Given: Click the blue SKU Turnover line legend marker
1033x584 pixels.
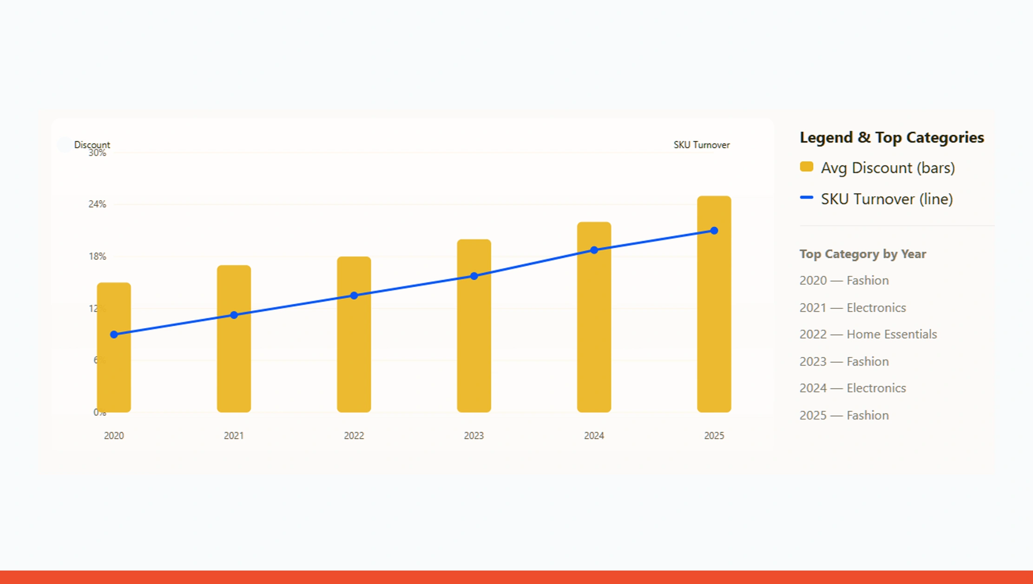Looking at the screenshot, I should 808,198.
